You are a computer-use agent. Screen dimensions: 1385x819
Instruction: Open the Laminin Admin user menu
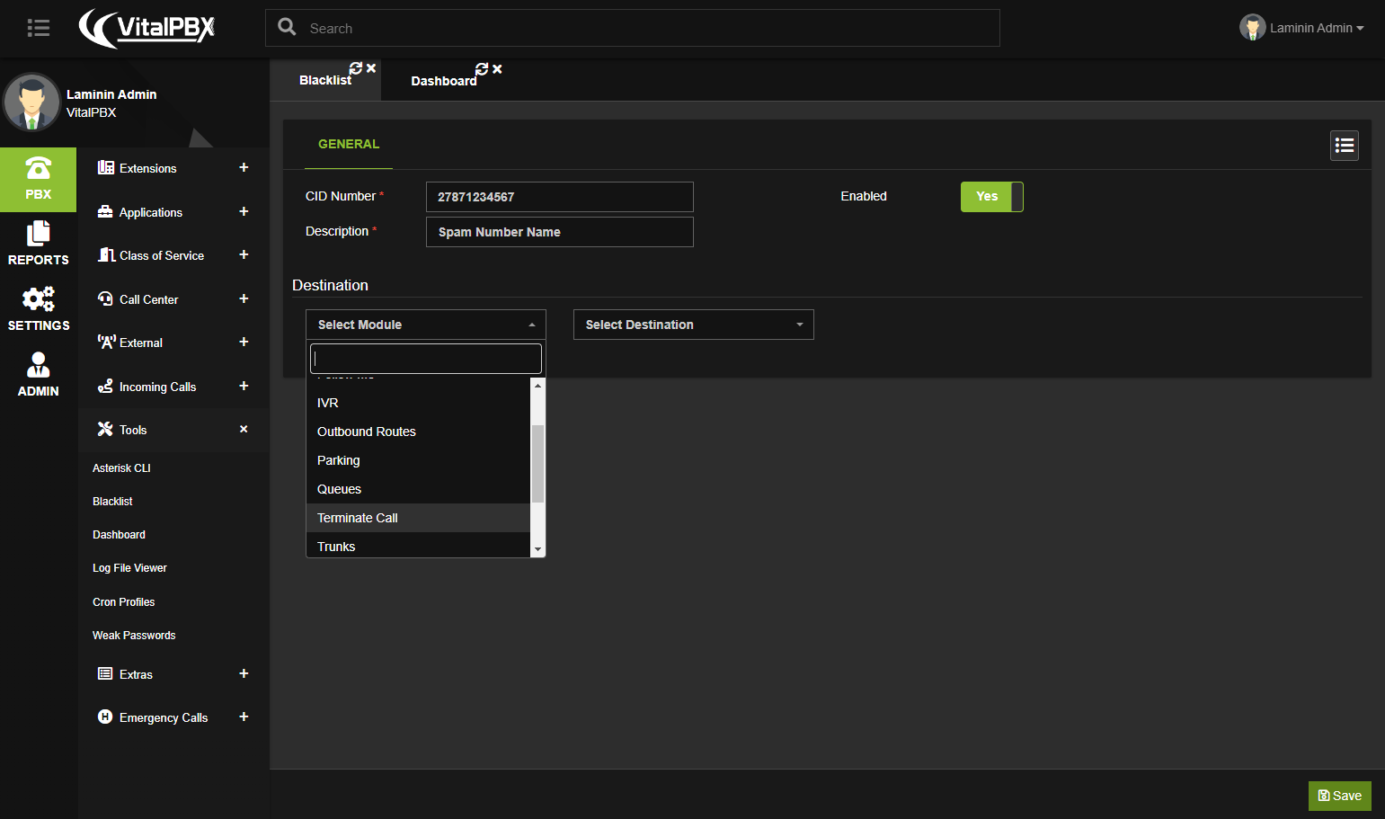tap(1301, 28)
